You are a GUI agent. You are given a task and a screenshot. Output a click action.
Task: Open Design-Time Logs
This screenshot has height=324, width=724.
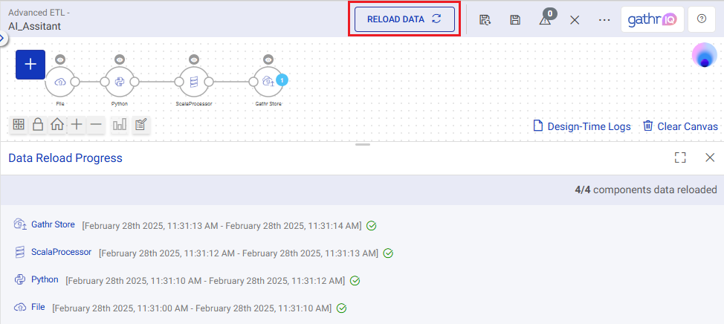[582, 126]
